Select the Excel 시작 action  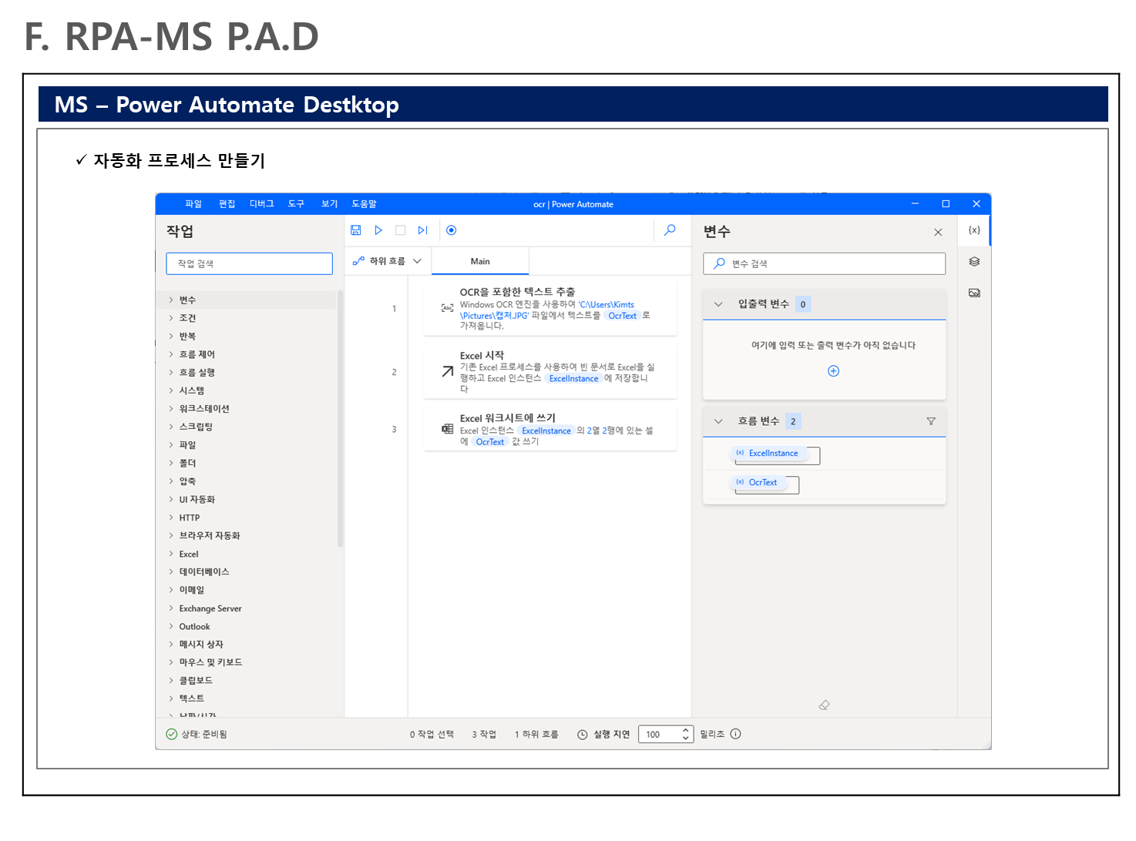(x=550, y=371)
